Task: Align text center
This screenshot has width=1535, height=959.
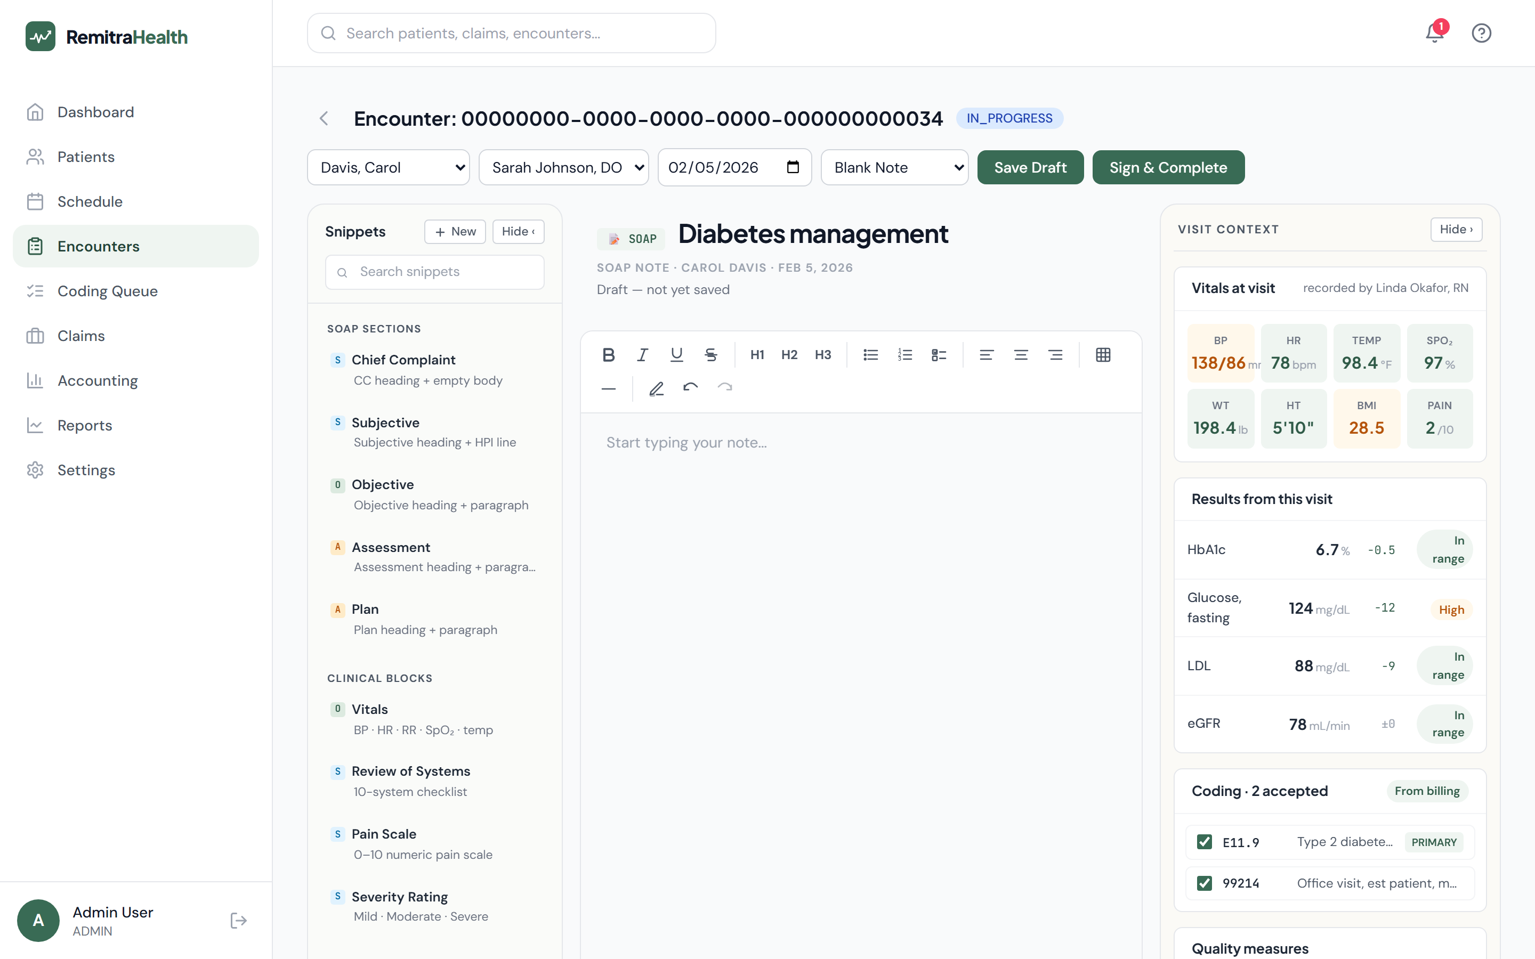Action: (x=1021, y=354)
